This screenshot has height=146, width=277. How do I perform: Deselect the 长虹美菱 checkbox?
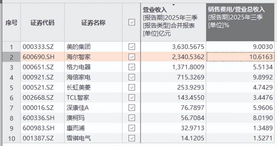(132, 88)
